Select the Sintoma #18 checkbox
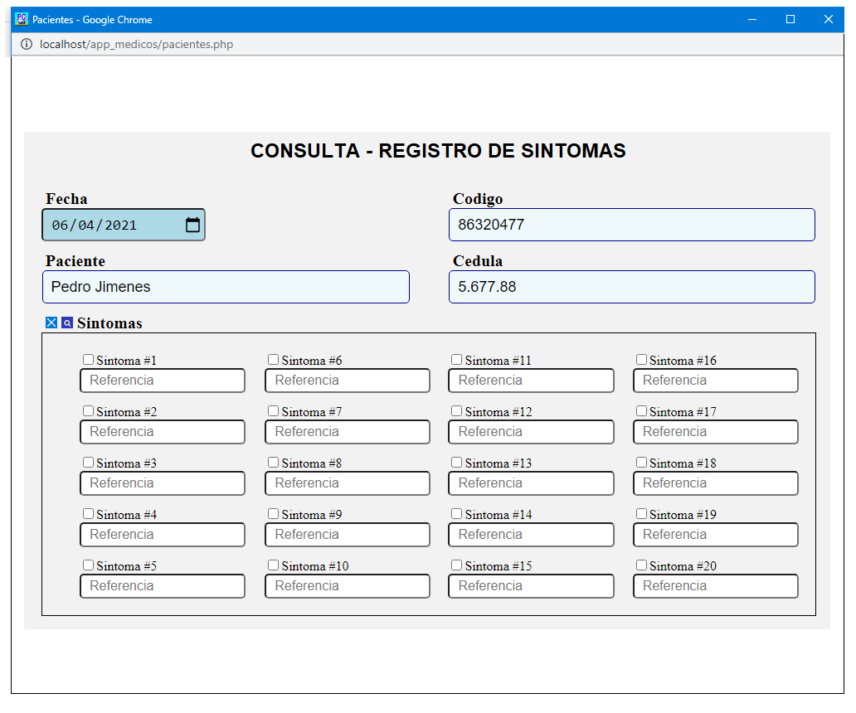The width and height of the screenshot is (856, 713). click(x=641, y=462)
